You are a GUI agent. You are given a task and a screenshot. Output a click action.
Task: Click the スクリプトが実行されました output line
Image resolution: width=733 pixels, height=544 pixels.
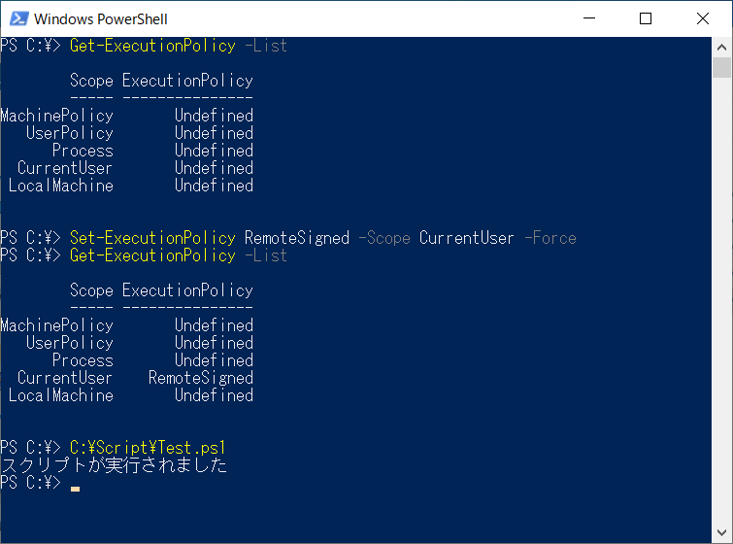click(114, 465)
